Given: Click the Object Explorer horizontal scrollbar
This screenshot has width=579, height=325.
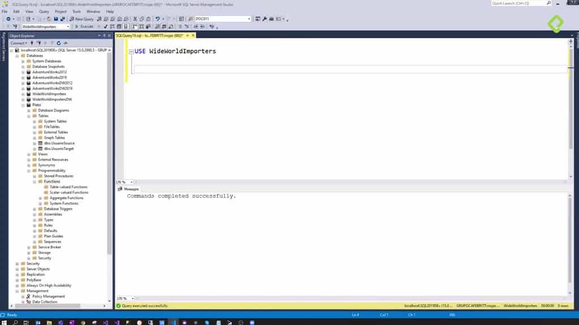Looking at the screenshot, I should [x=48, y=306].
